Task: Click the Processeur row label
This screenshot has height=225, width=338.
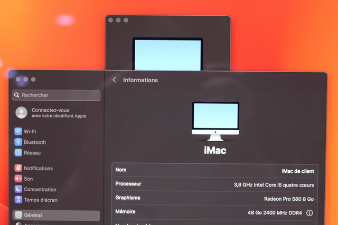Action: pos(128,184)
